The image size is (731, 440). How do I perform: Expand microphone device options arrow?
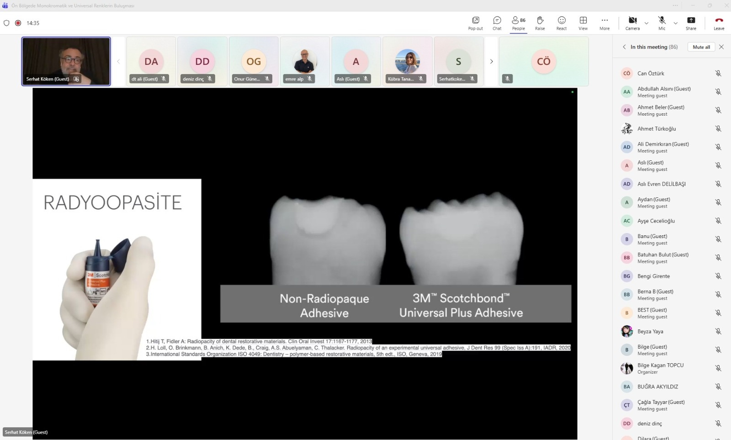click(x=675, y=23)
